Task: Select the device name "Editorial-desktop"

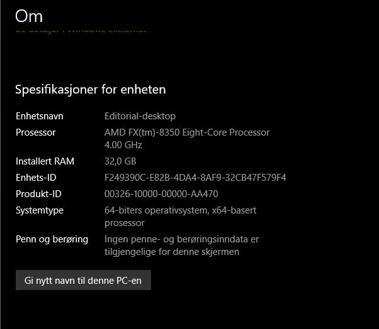Action: click(140, 116)
